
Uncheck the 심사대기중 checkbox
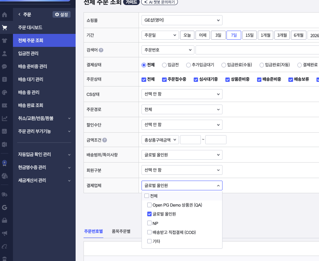click(x=196, y=80)
